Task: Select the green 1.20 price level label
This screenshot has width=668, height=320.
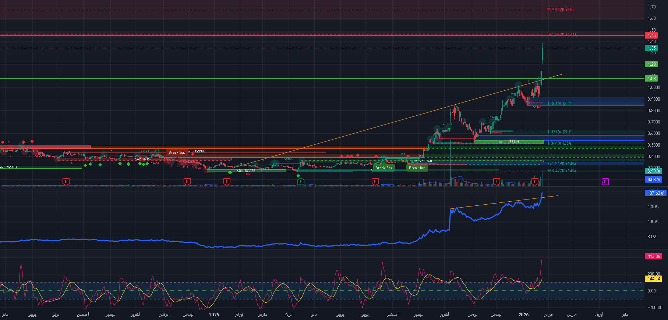Action: pos(652,64)
